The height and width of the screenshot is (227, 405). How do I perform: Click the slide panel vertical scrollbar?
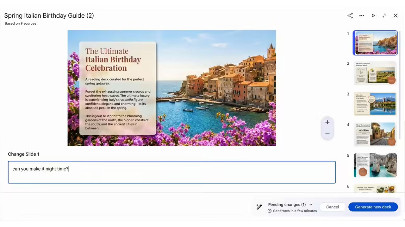click(399, 85)
